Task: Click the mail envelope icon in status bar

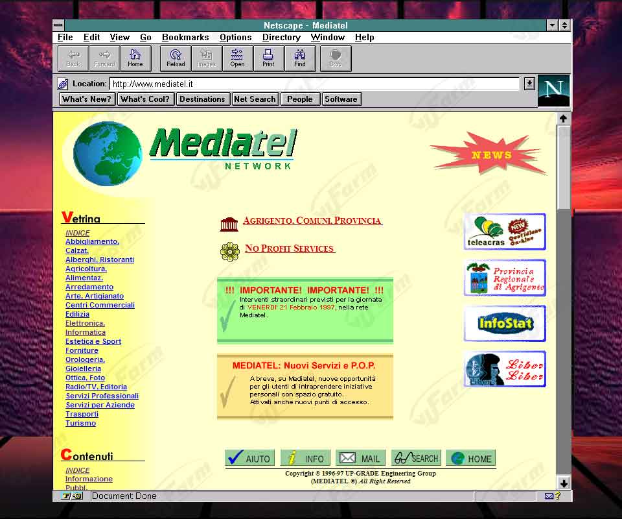Action: coord(549,496)
